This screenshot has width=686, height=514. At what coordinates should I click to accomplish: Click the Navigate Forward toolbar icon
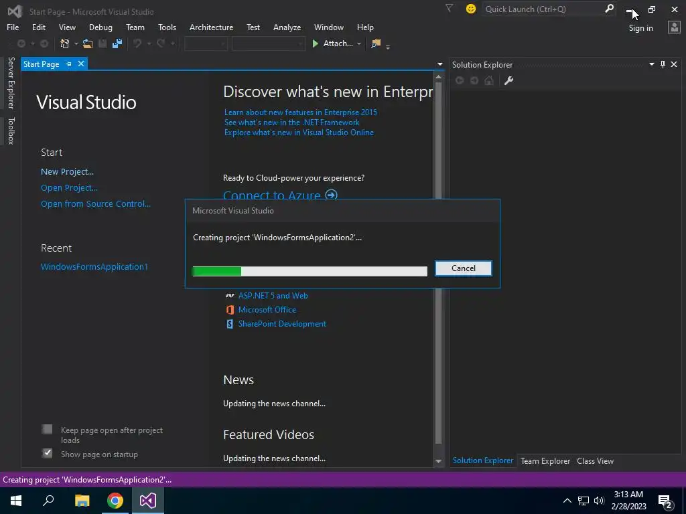pyautogui.click(x=44, y=44)
